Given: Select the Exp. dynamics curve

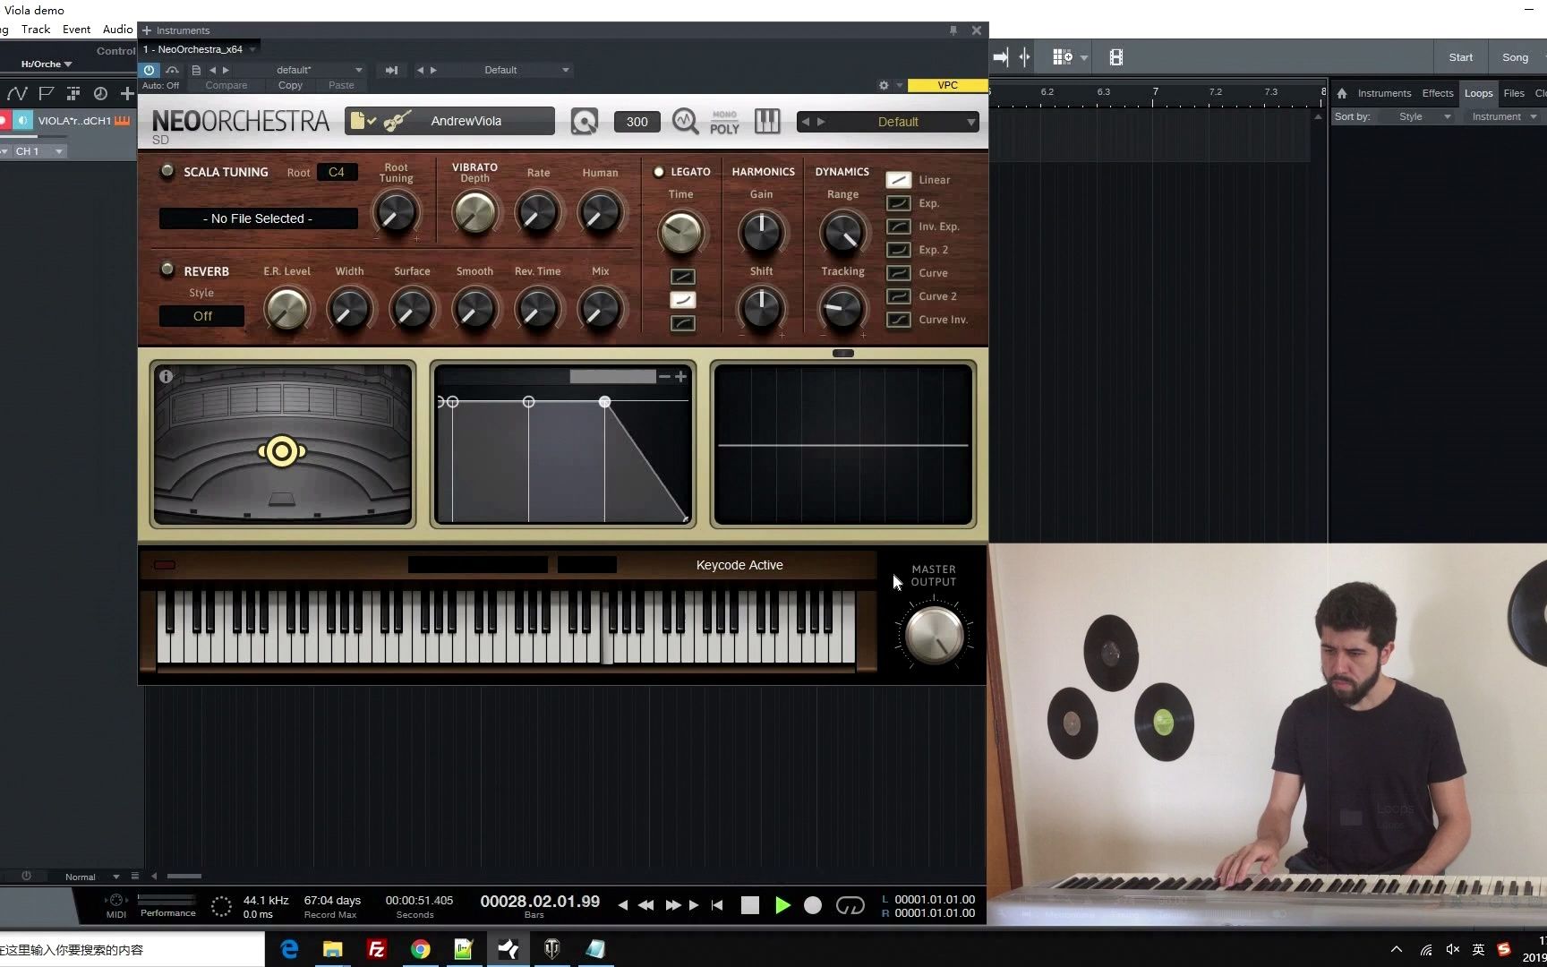Looking at the screenshot, I should pyautogui.click(x=898, y=203).
